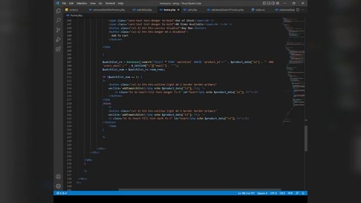Click the vertical scrollbar thumb
361x203 pixels.
[306, 138]
